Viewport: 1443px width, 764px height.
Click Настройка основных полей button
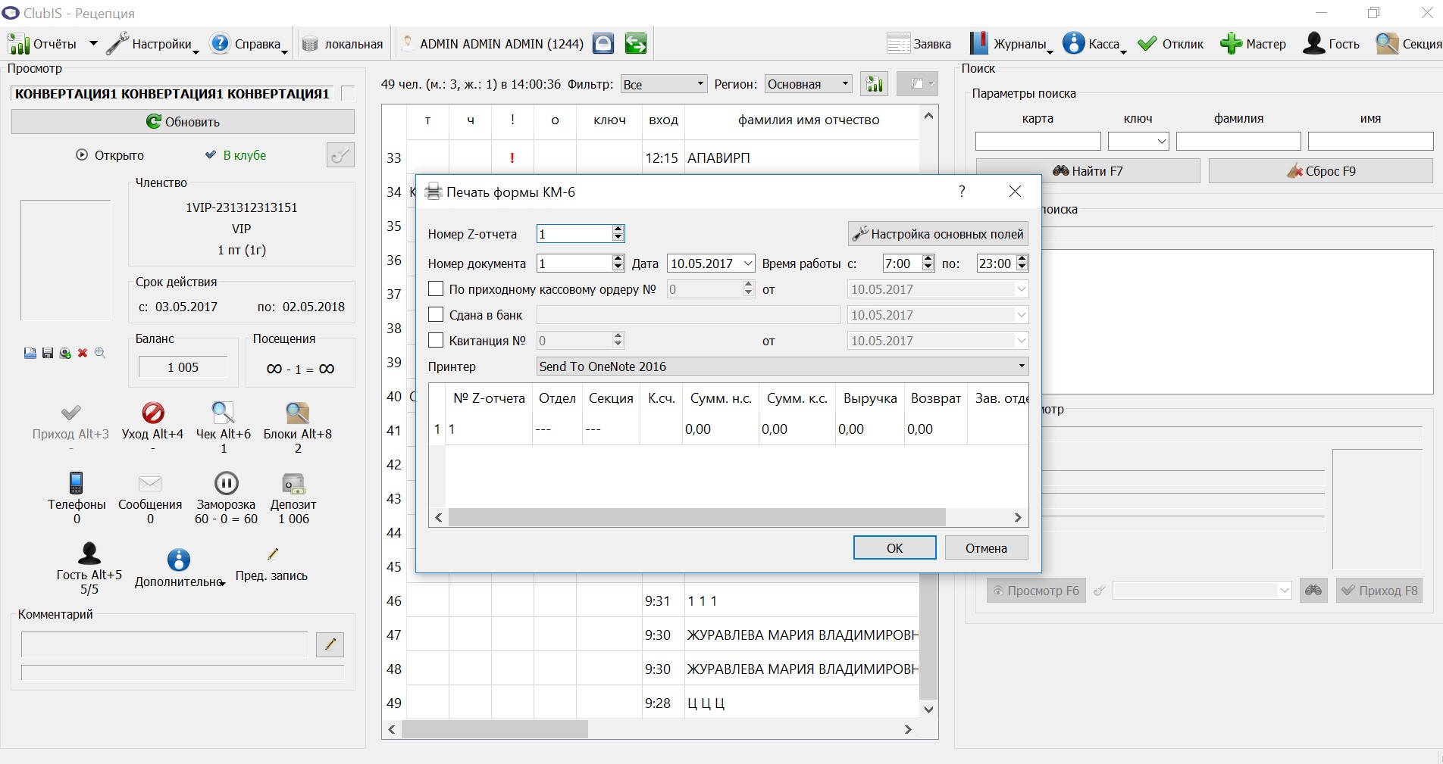point(937,234)
